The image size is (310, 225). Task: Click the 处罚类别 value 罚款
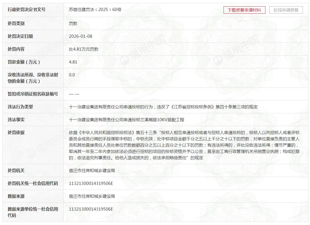pos(73,24)
